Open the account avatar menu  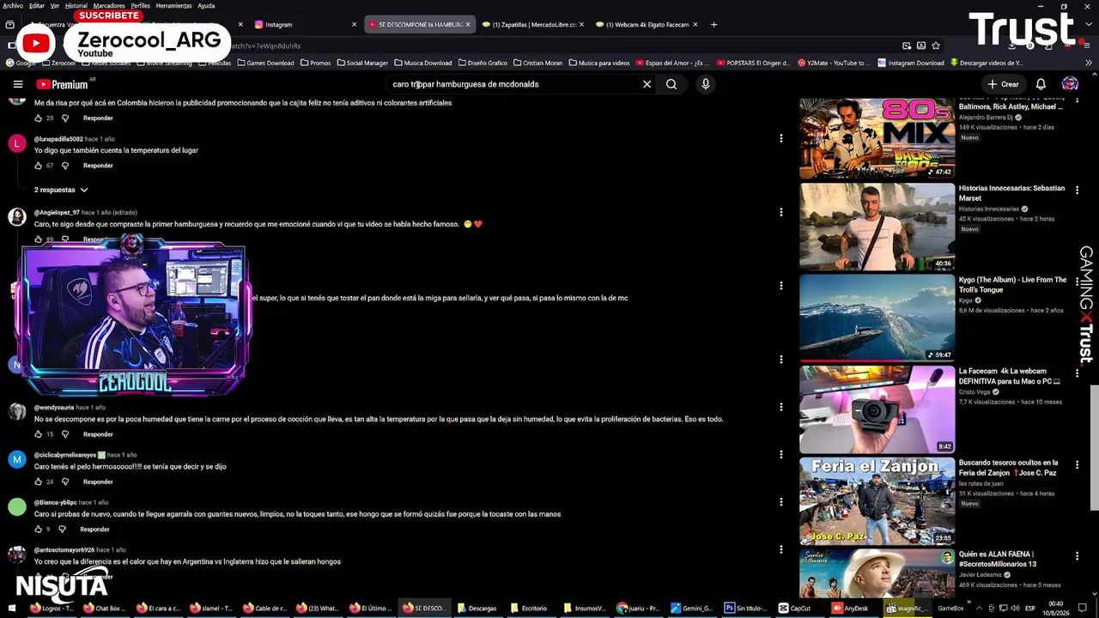tap(1070, 84)
